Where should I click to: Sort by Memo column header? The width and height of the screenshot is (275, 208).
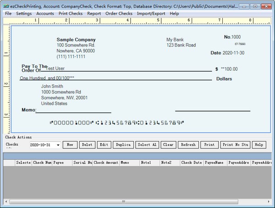(x=130, y=163)
